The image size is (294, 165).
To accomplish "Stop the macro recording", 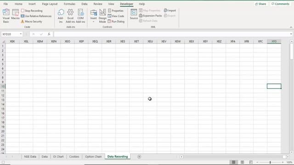I will (32, 11).
